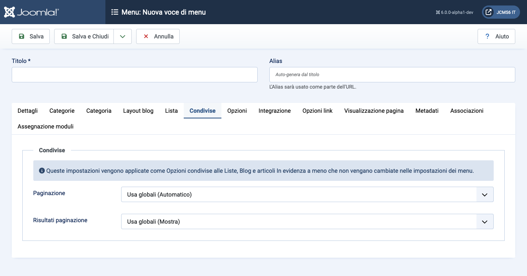The width and height of the screenshot is (527, 276).
Task: Expand the save options chevron dropdown
Action: (x=123, y=37)
